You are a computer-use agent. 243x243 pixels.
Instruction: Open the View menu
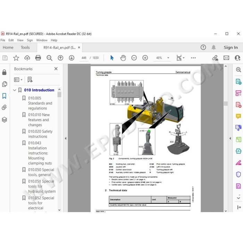point(20,40)
